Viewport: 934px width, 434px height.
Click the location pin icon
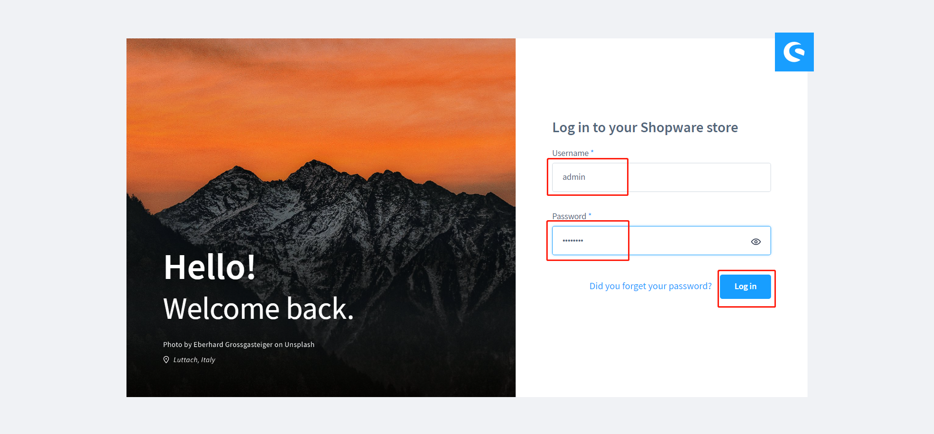(x=166, y=360)
